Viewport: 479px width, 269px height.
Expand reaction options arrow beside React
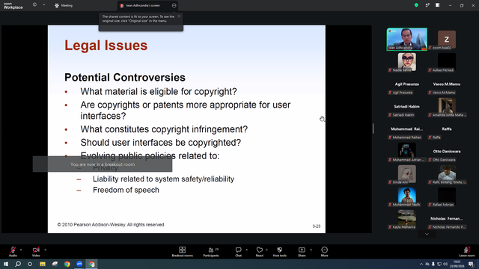click(266, 250)
